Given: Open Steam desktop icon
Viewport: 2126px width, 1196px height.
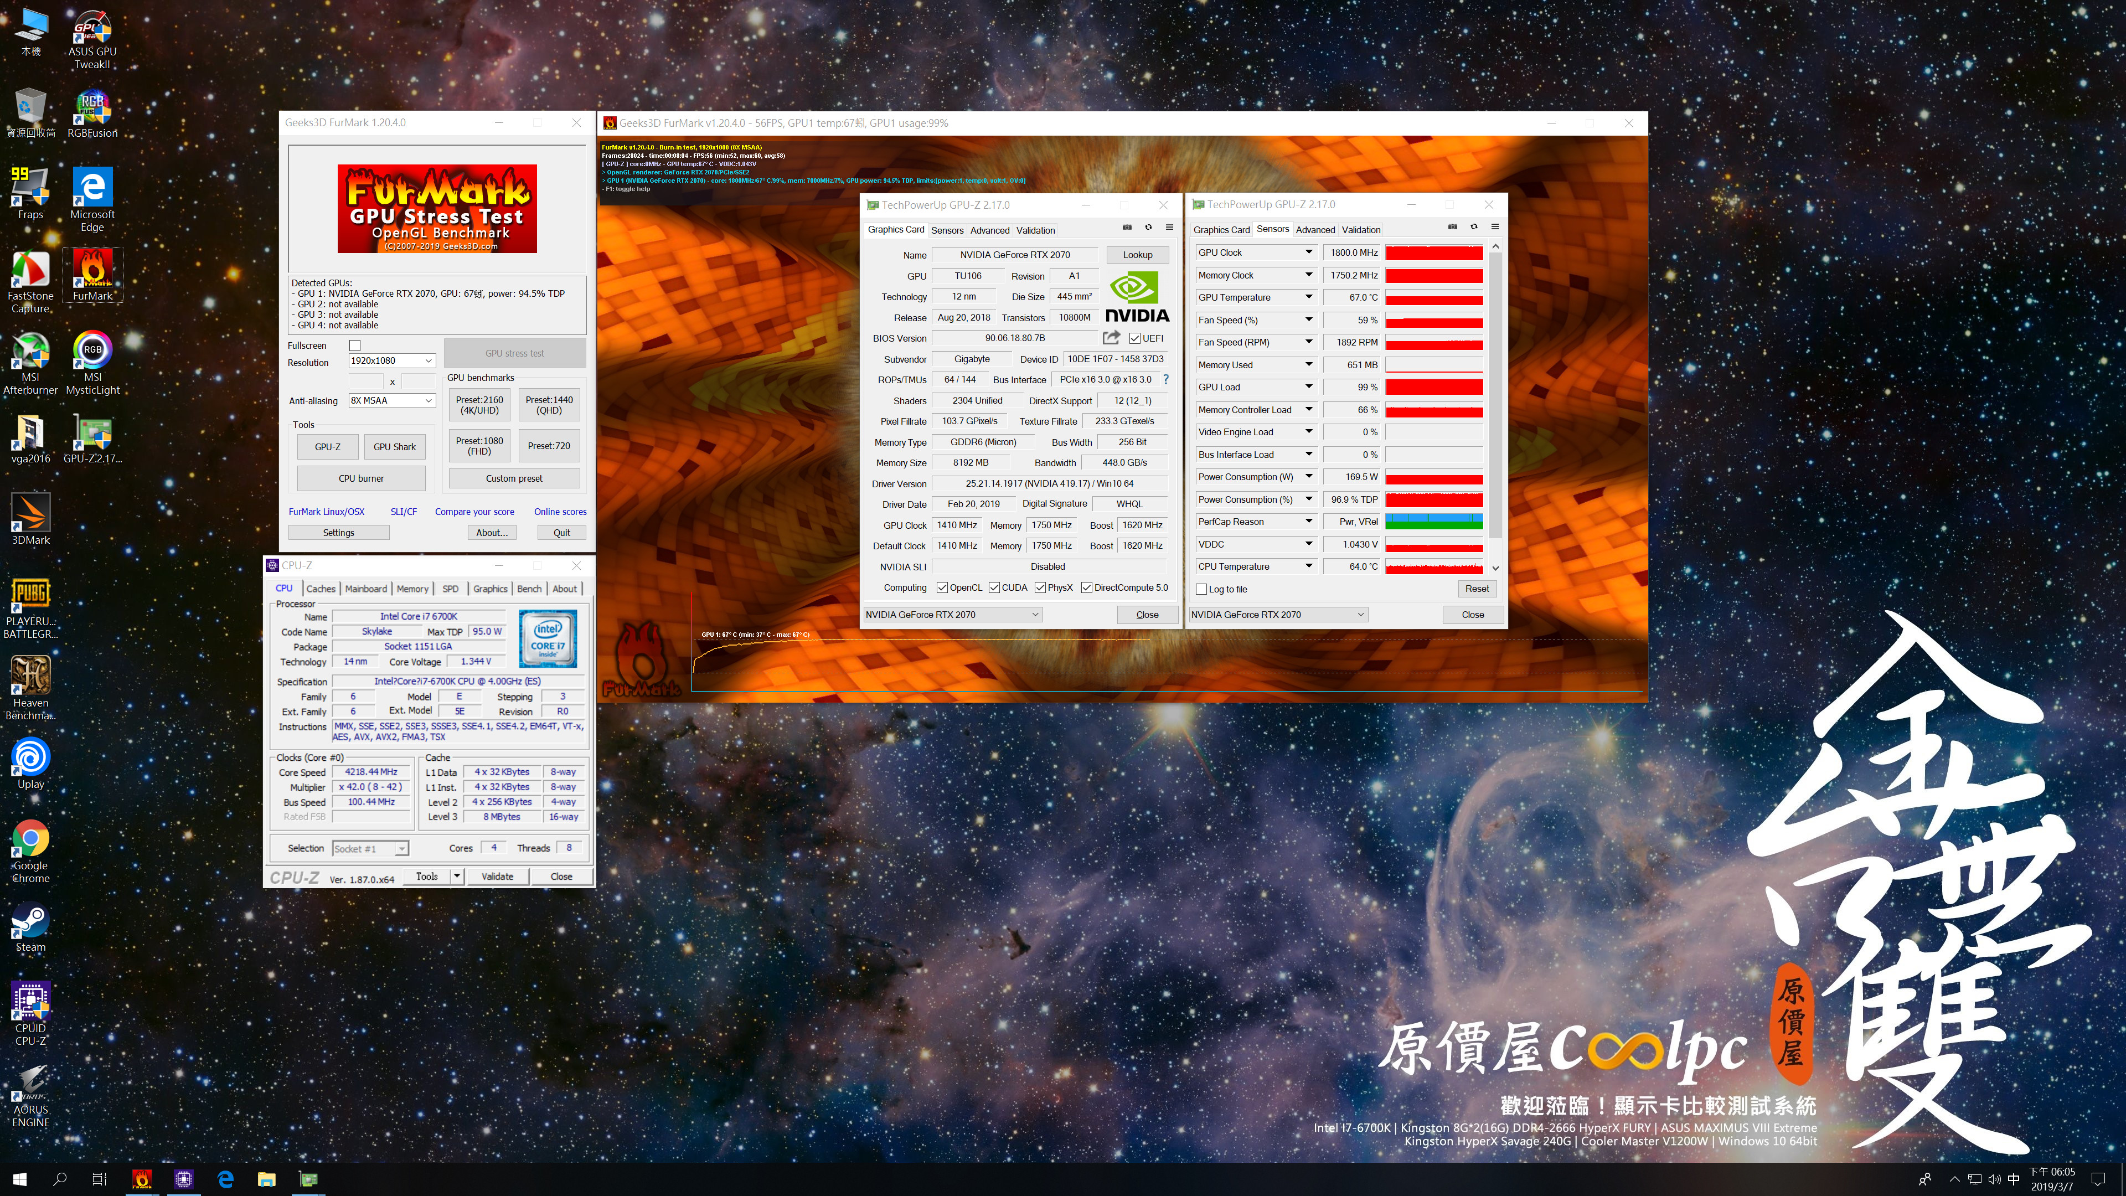Looking at the screenshot, I should [30, 928].
